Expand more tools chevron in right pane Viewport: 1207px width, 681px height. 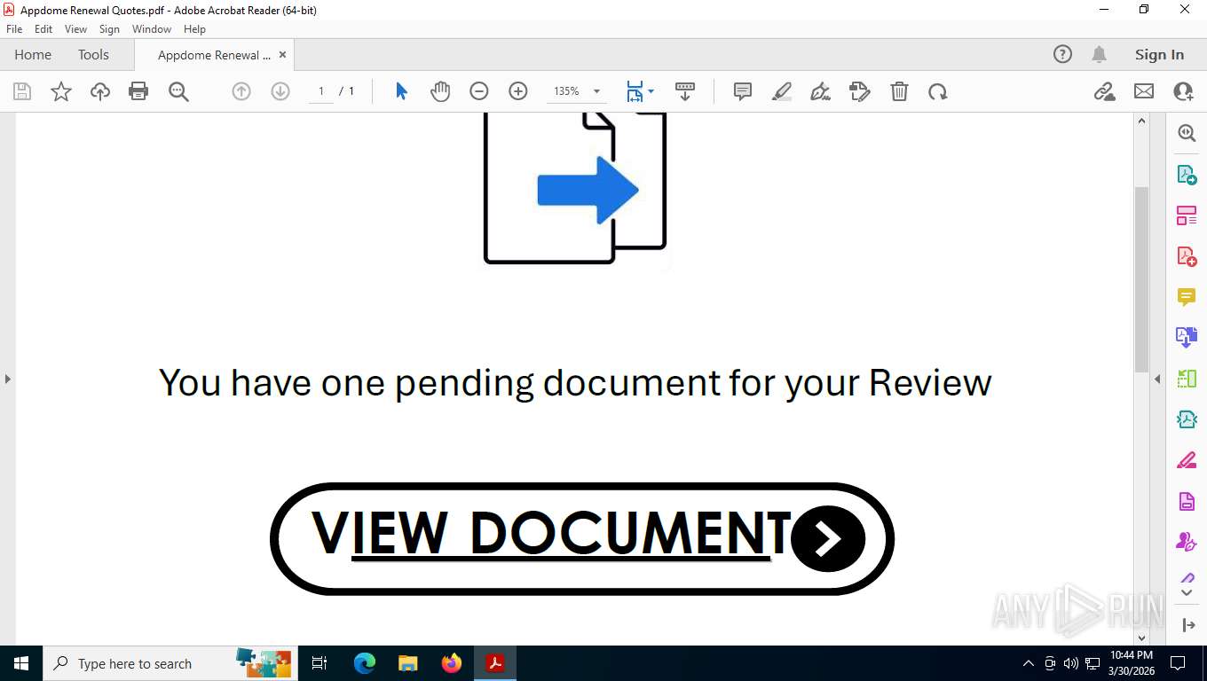(x=1187, y=592)
